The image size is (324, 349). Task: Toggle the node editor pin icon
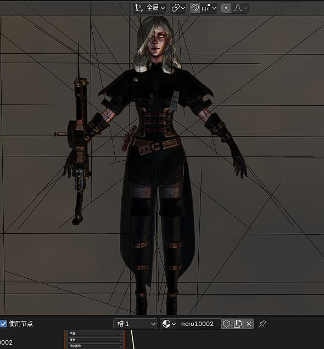click(x=262, y=324)
